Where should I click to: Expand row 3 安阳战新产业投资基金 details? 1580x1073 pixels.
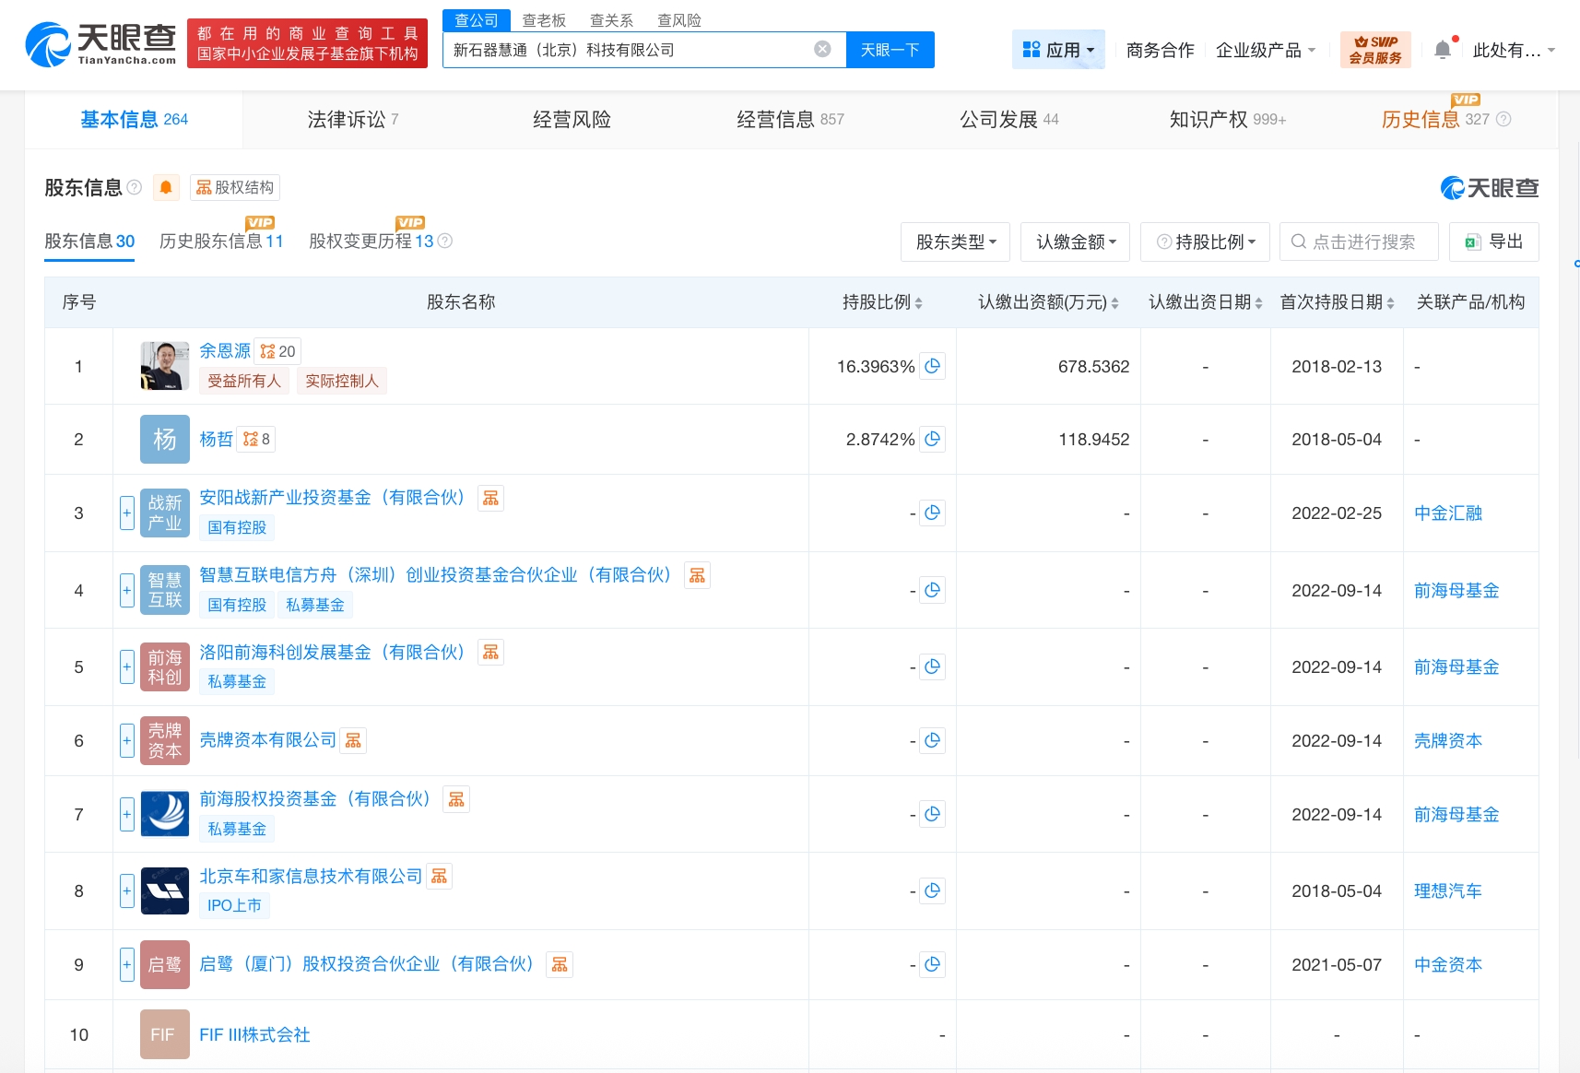[x=127, y=513]
